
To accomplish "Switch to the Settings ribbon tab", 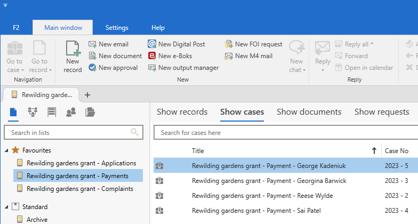I will point(117,27).
